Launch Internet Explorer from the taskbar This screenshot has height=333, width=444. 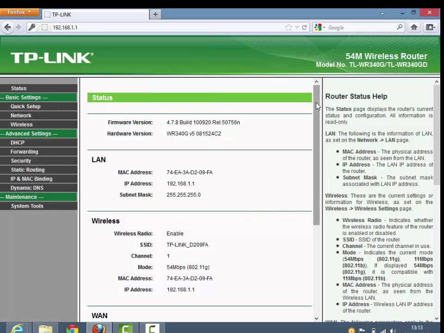click(17, 328)
